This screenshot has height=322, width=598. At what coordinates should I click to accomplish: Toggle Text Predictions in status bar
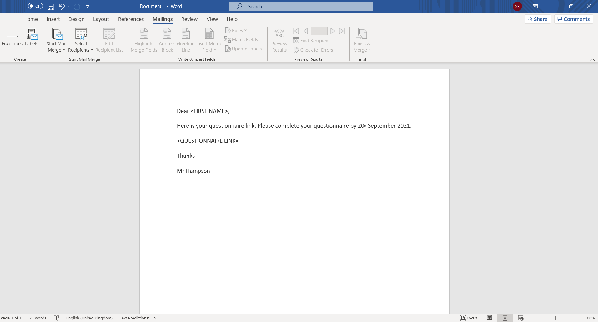138,318
